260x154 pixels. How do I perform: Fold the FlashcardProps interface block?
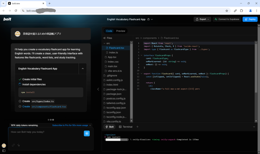click(x=141, y=56)
